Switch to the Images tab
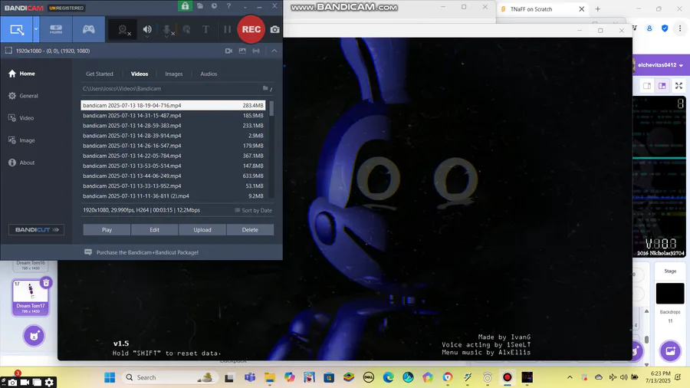Screen dimensions: 690x388 coord(174,74)
